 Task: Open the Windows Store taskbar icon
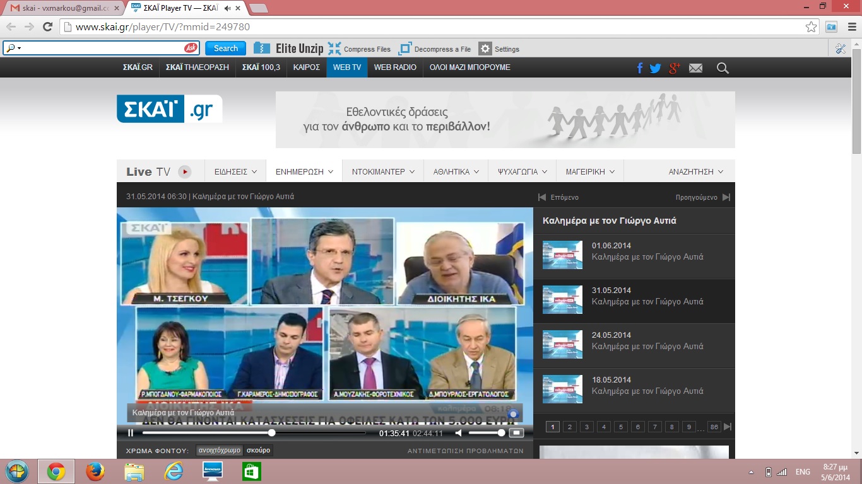(252, 471)
